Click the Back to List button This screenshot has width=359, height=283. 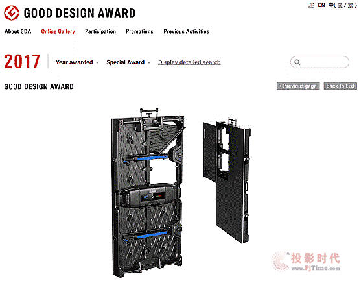point(340,86)
